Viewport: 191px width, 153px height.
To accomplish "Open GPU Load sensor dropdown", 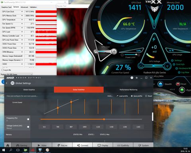I will 22,32.
